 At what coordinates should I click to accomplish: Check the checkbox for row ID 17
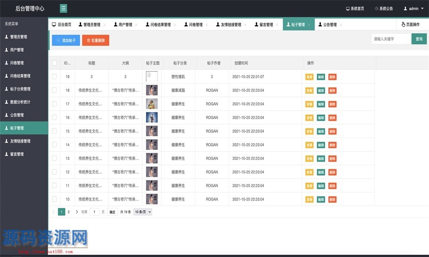[54, 104]
